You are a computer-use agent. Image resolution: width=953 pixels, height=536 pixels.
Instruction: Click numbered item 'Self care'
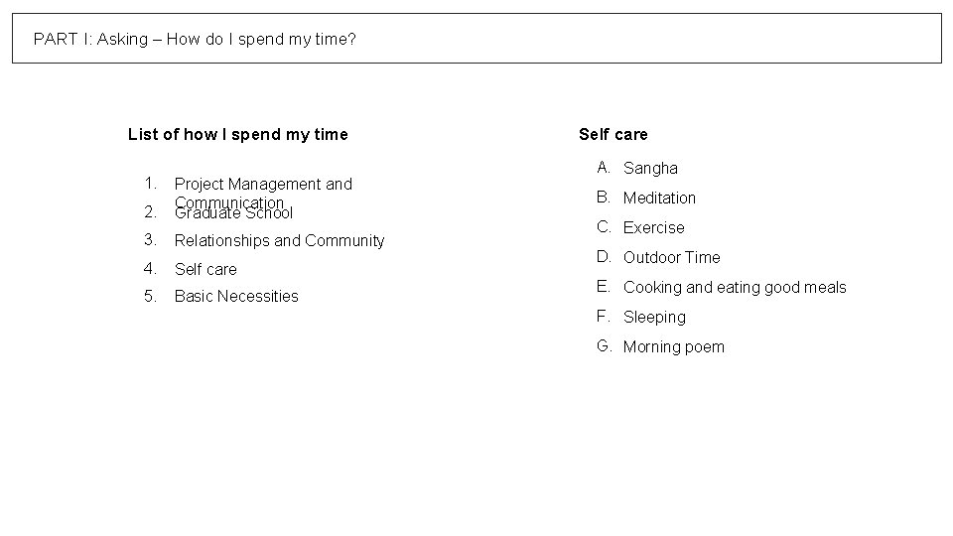pyautogui.click(x=205, y=269)
